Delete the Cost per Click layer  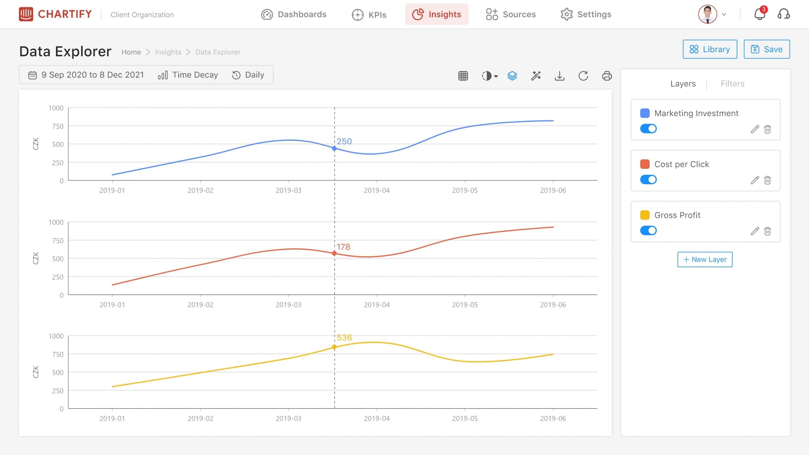[768, 180]
